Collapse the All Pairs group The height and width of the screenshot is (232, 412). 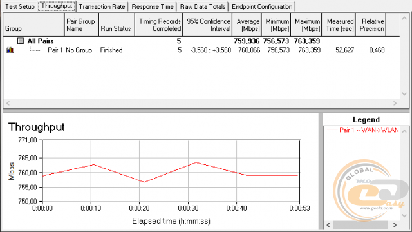pyautogui.click(x=21, y=41)
